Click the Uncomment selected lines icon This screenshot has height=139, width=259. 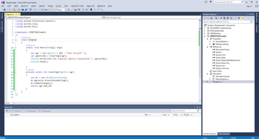[87, 10]
